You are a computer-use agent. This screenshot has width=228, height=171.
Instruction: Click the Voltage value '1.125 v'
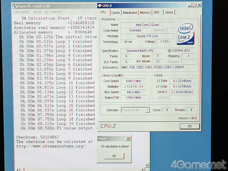[x=165, y=42]
